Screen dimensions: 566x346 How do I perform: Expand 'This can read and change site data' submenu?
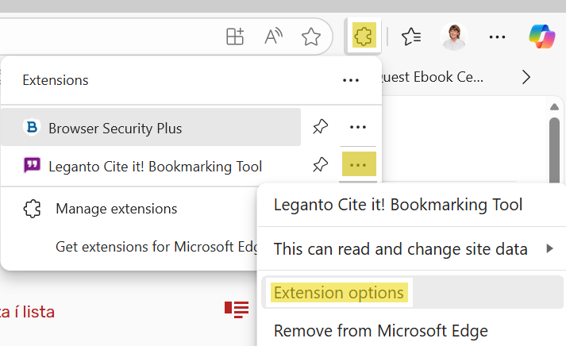[411, 249]
